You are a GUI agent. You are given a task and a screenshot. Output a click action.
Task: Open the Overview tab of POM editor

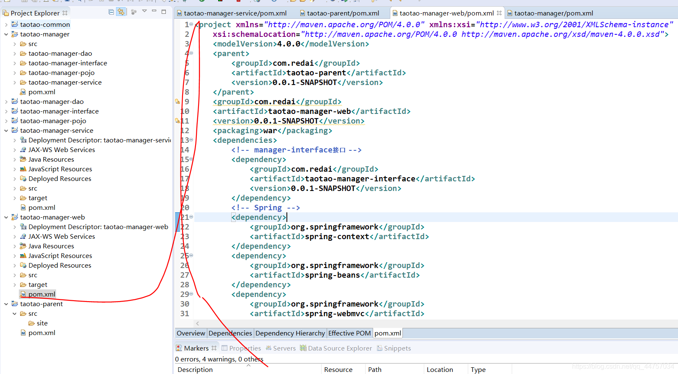point(191,333)
